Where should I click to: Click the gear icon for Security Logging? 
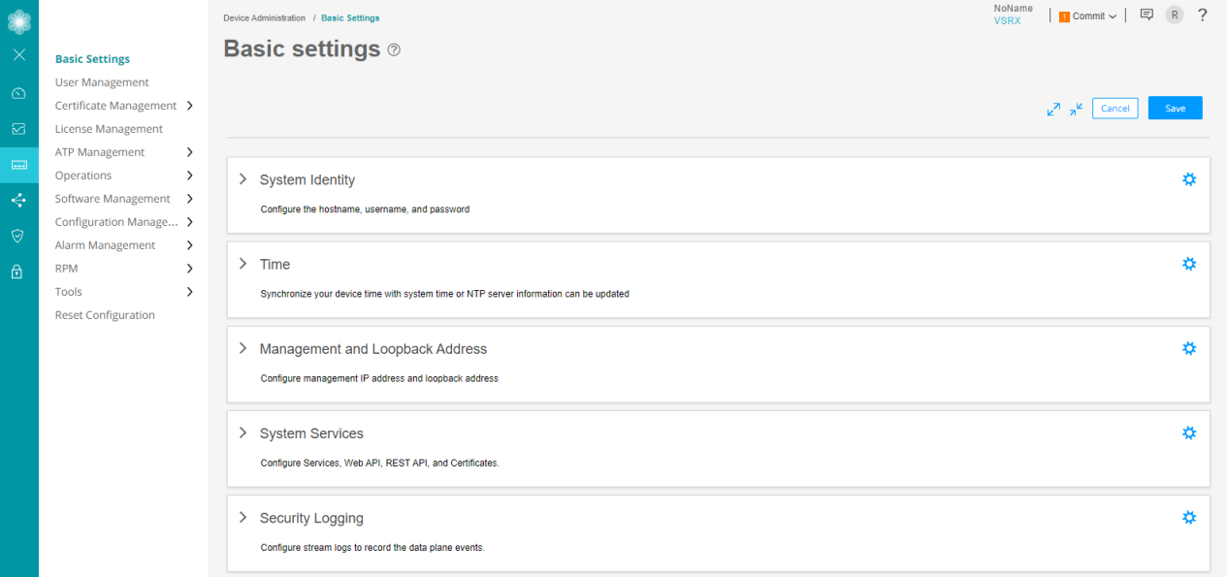pyautogui.click(x=1189, y=518)
